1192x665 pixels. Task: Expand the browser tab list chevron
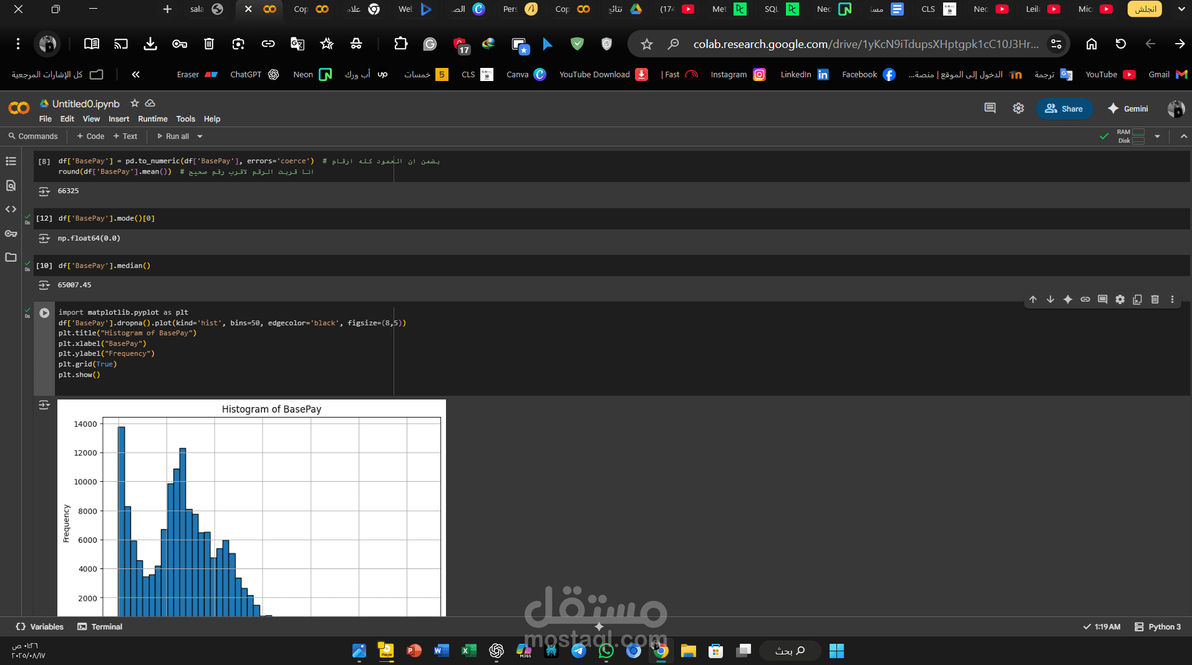point(1181,9)
